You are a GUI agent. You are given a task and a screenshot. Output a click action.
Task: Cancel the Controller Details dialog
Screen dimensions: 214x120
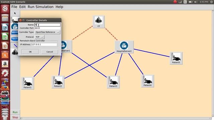(x=49, y=52)
